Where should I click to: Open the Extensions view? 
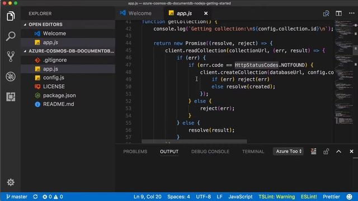pos(11,97)
